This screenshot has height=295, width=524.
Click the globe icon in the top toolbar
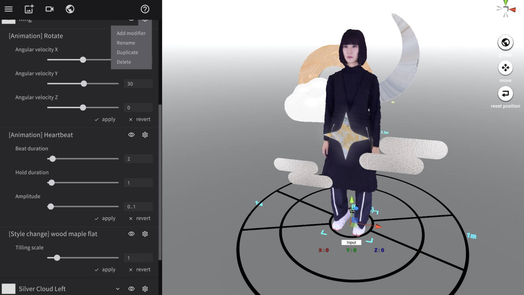pyautogui.click(x=70, y=9)
